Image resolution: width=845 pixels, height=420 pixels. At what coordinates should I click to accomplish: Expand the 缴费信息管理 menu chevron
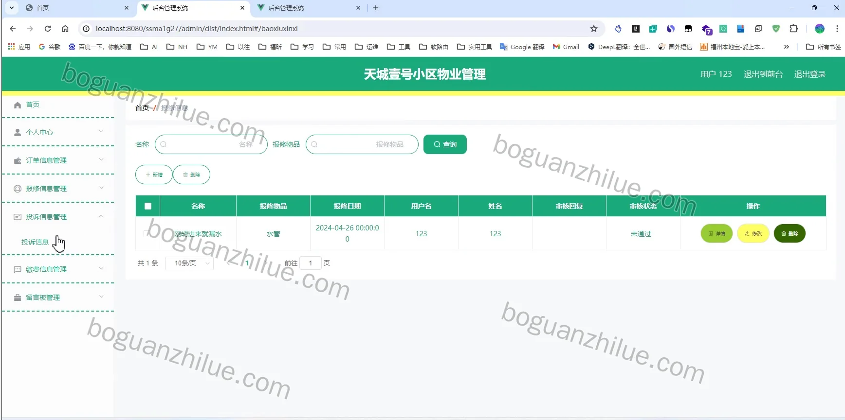[x=101, y=268]
